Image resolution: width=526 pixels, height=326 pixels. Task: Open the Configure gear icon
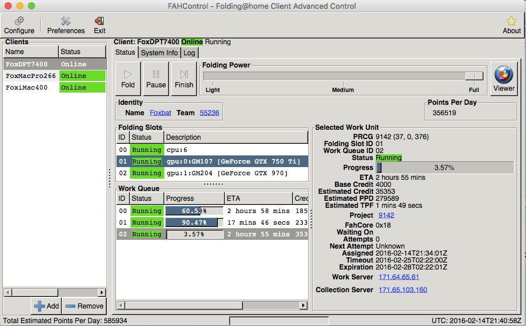[x=19, y=21]
